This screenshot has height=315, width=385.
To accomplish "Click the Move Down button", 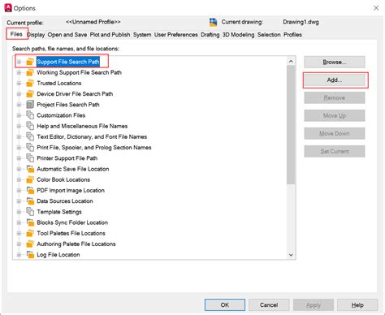I will coord(335,133).
